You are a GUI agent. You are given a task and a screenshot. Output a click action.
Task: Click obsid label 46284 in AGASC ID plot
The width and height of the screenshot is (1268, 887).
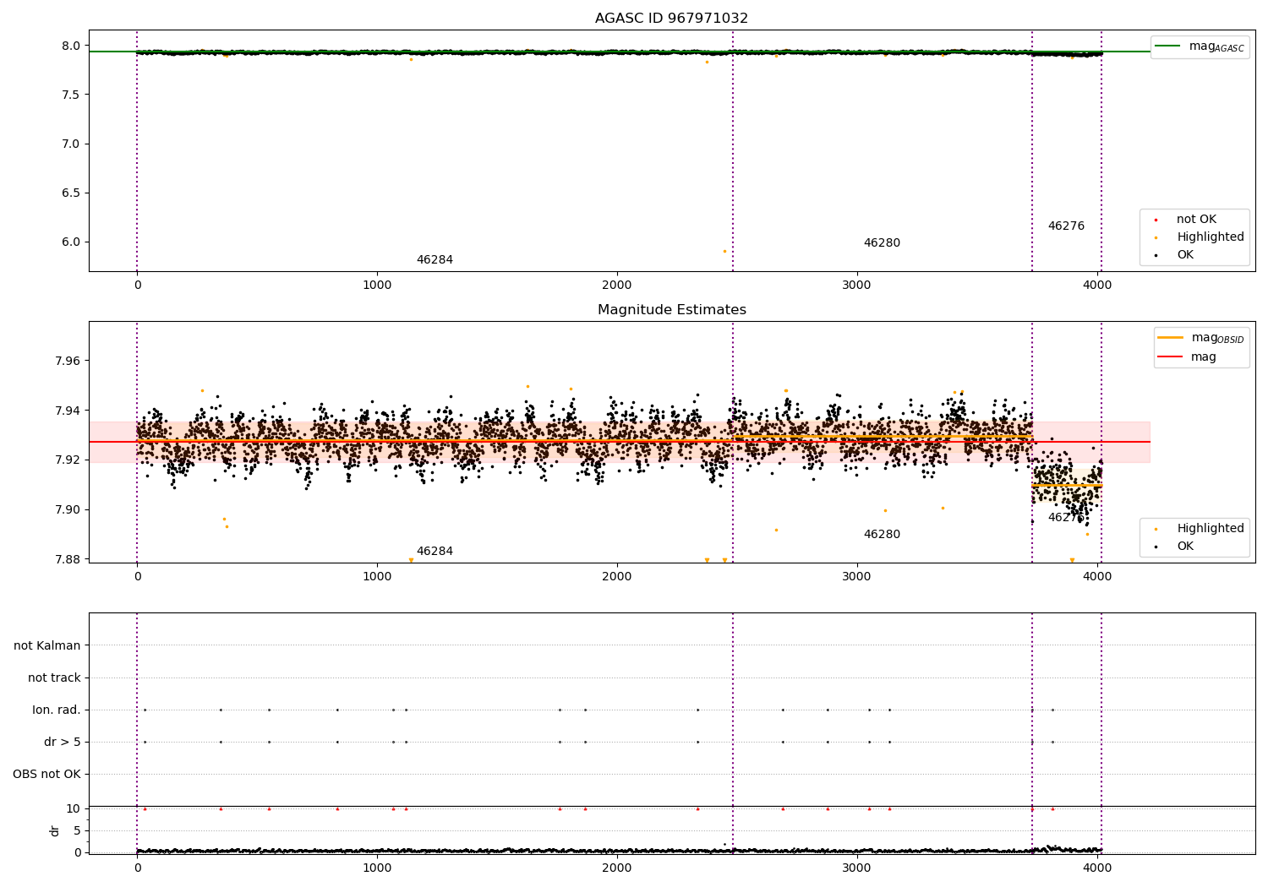[435, 260]
